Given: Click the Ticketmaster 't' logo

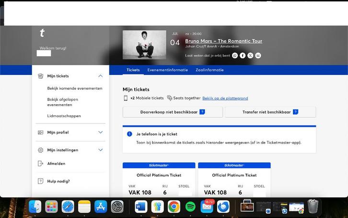Looking at the screenshot, I should click(42, 33).
